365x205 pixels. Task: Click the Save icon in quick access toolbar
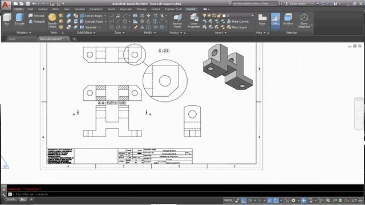(28, 4)
